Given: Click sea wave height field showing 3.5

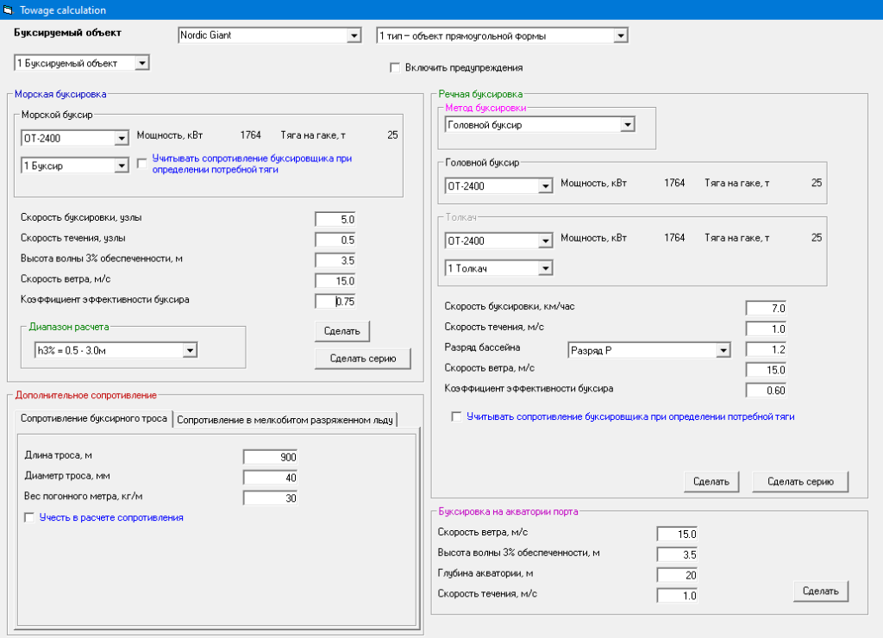Looking at the screenshot, I should click(x=335, y=260).
